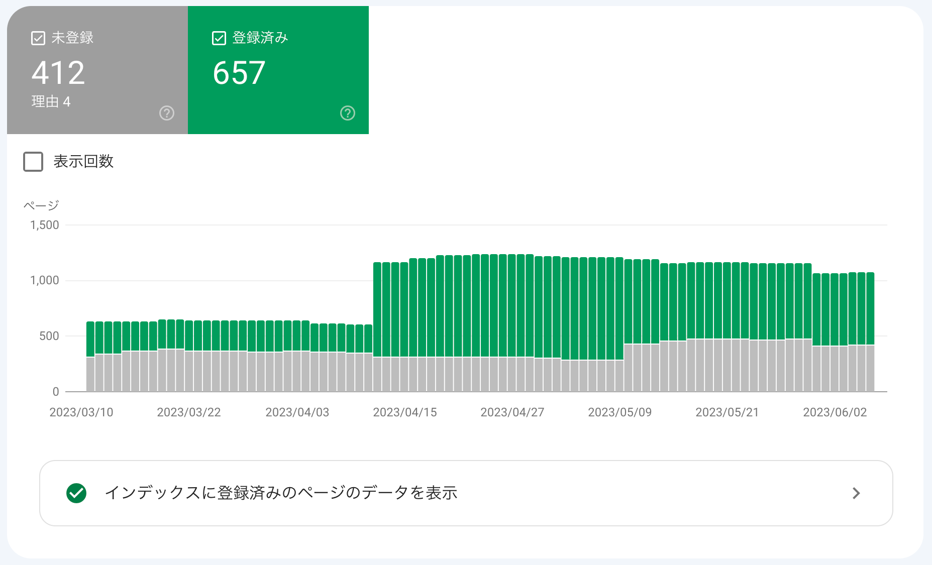
Task: Open details for インデックスに登録済みのページのデータを表示
Action: 281,493
